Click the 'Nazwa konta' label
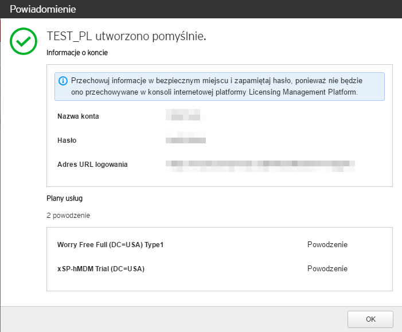The width and height of the screenshot is (402, 332). coord(78,116)
